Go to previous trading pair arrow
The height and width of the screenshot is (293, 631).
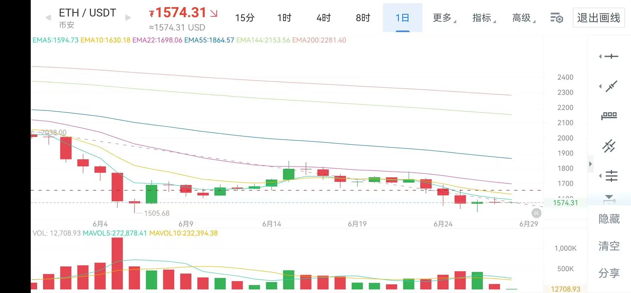click(49, 18)
